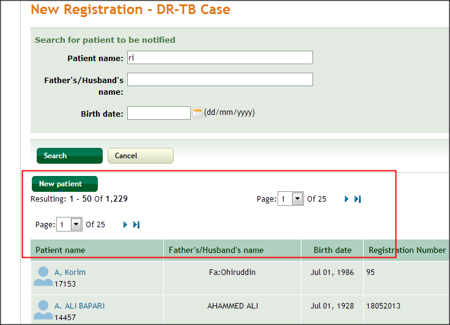The height and width of the screenshot is (325, 450).
Task: Click into the Birth date field
Action: click(x=159, y=113)
